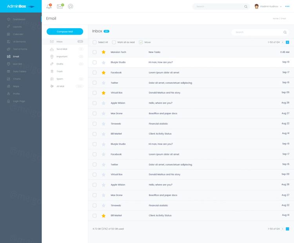The height and width of the screenshot is (243, 294).
Task: Click the Send Mail folder icon
Action: pos(52,49)
